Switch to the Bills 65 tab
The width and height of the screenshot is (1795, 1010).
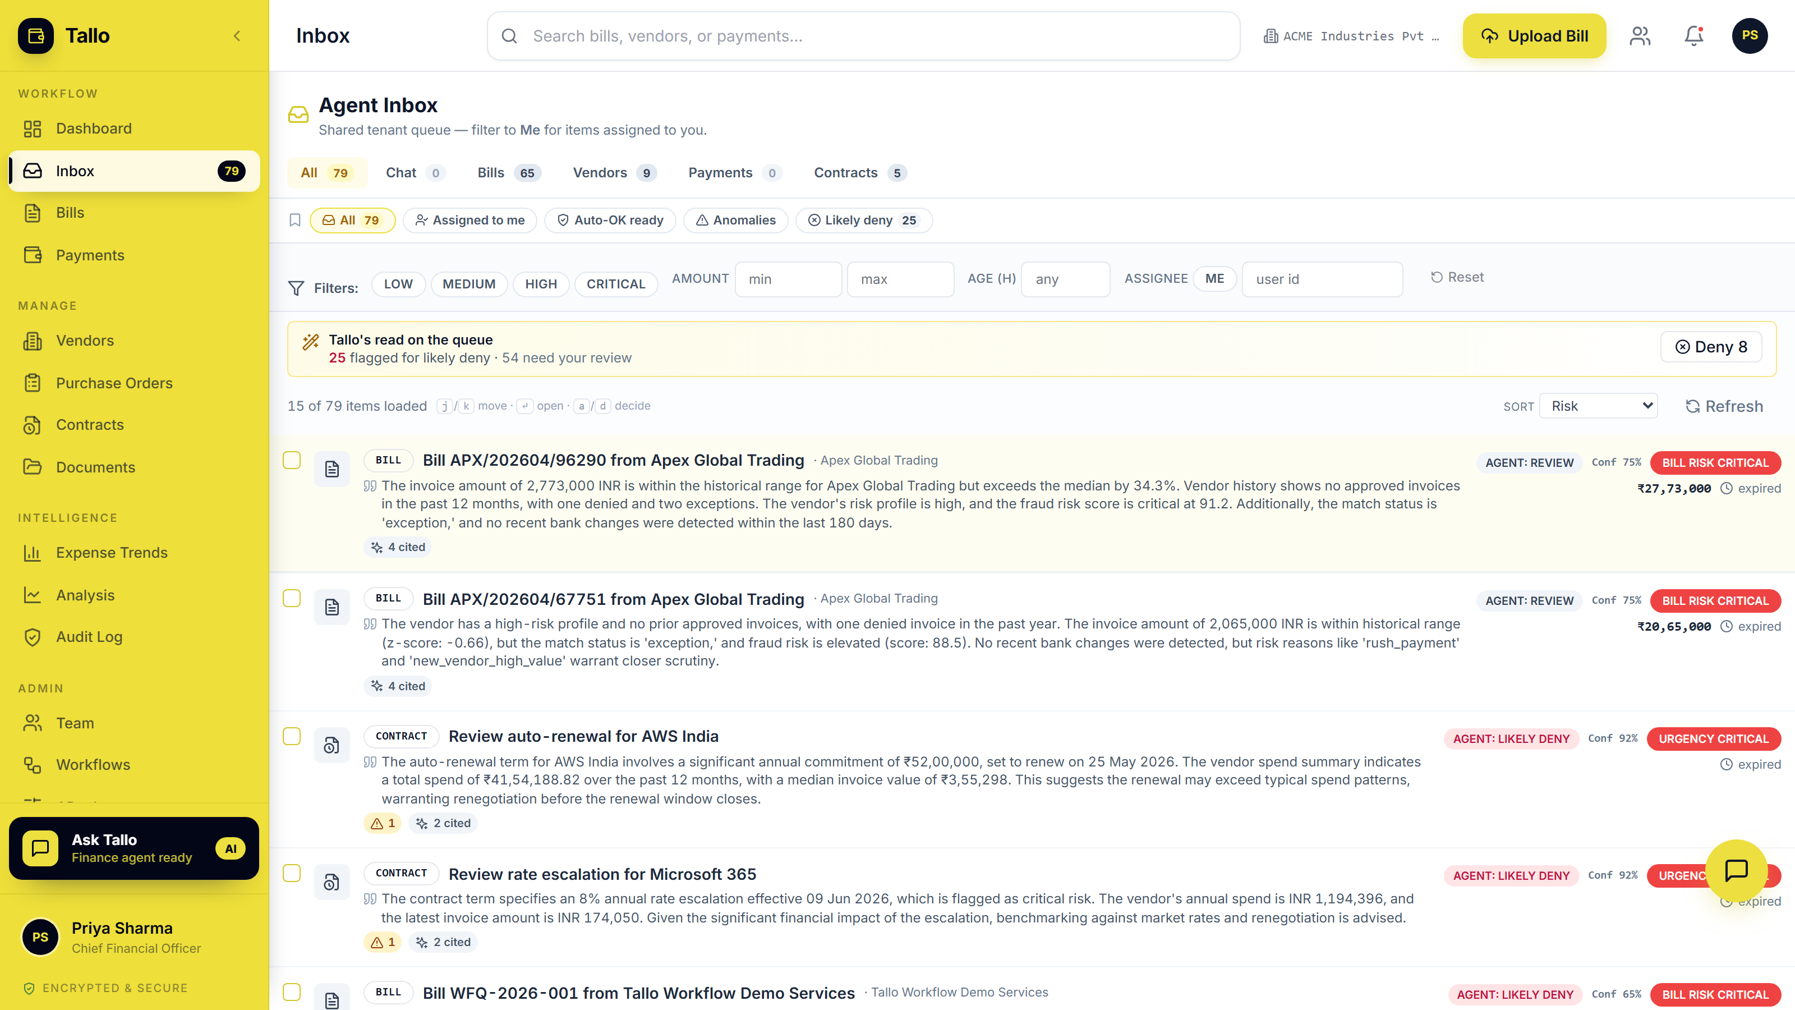pos(508,172)
